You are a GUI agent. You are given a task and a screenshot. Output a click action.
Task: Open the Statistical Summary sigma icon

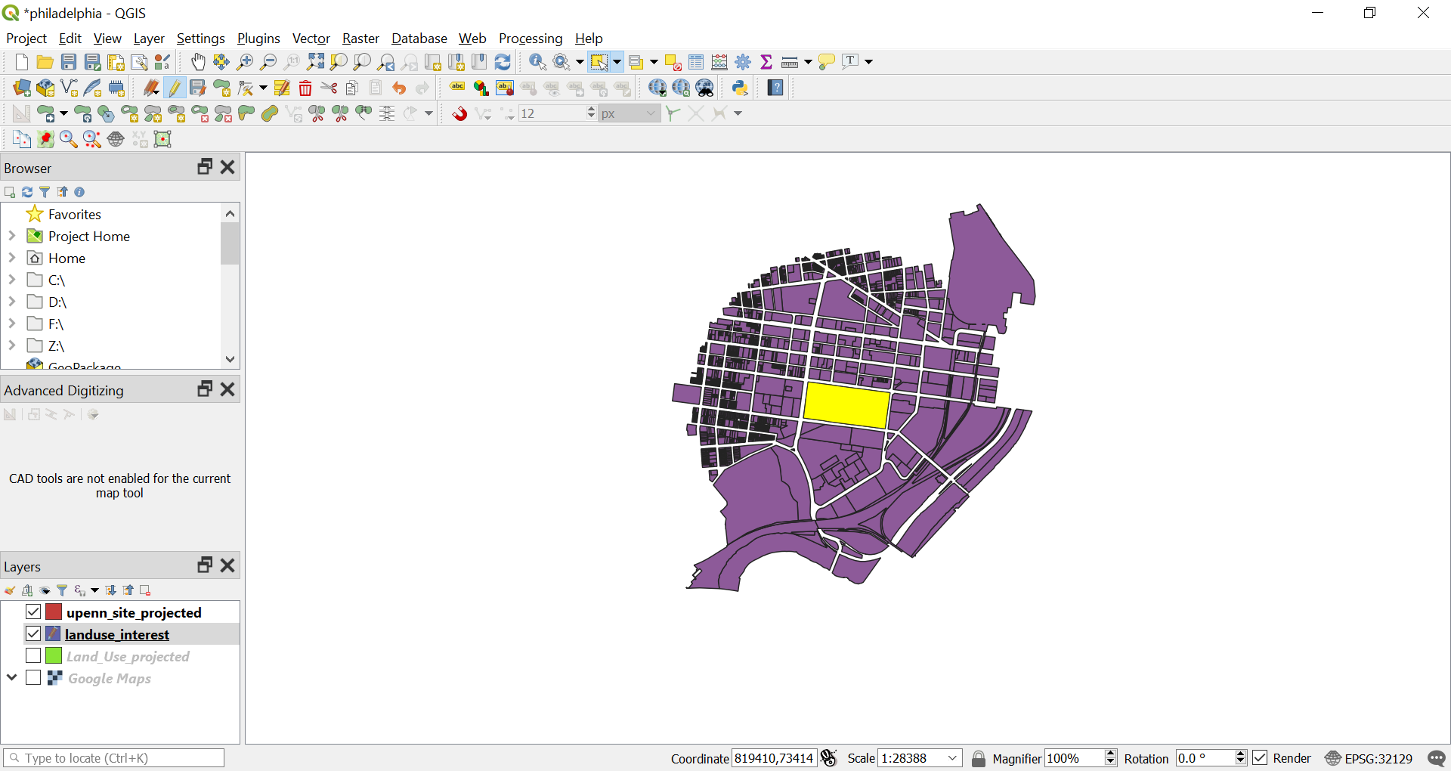point(766,62)
